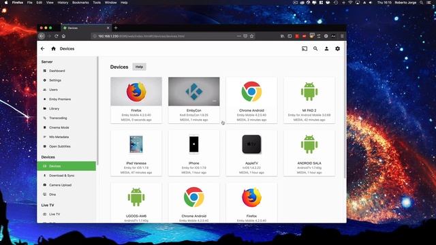
Task: Select the highlighted Devices sidebar item
Action: pyautogui.click(x=67, y=166)
